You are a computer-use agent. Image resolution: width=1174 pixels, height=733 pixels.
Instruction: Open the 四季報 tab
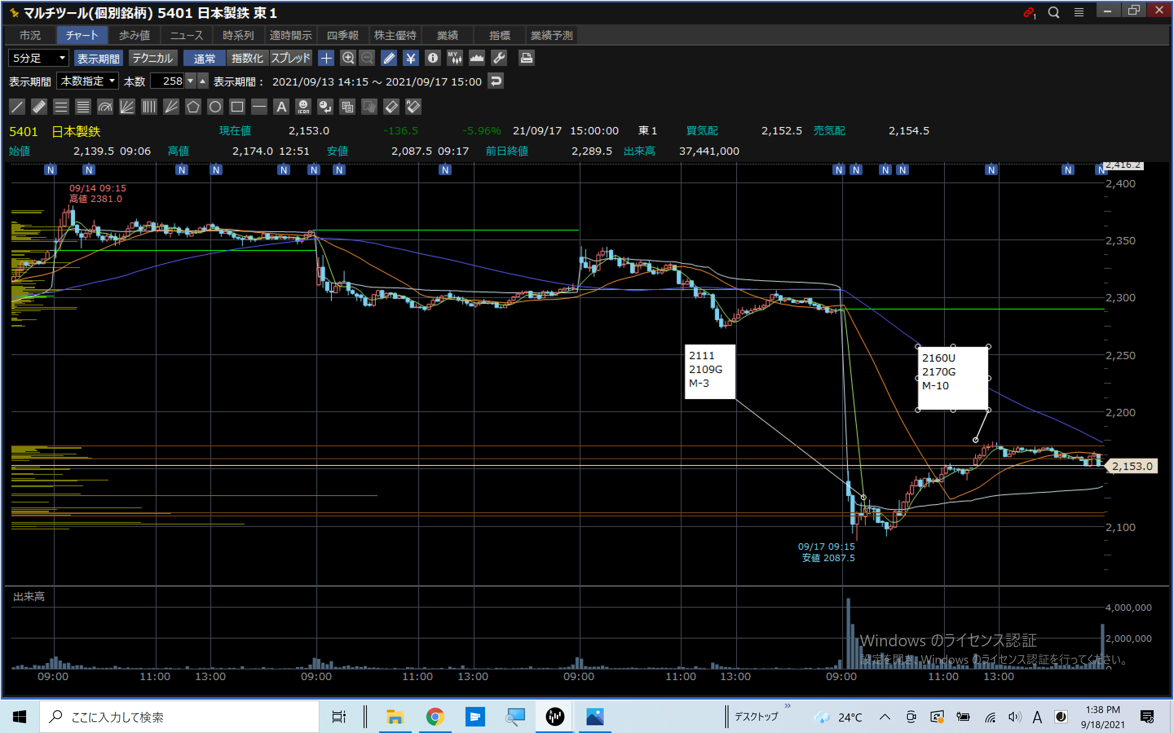point(342,35)
